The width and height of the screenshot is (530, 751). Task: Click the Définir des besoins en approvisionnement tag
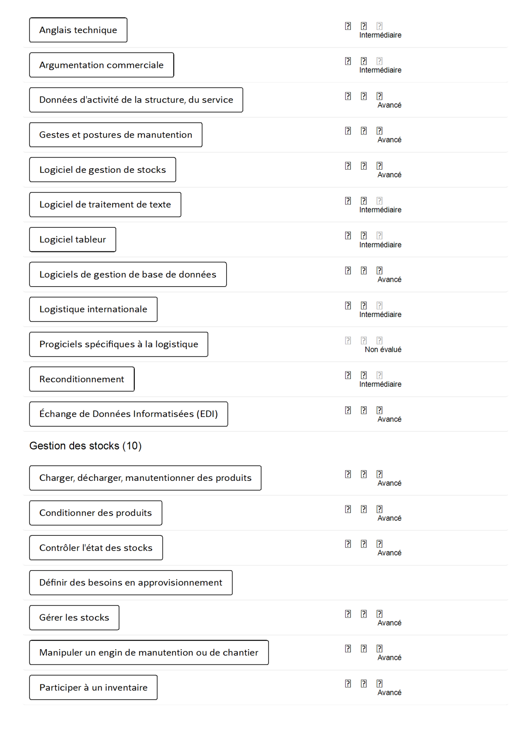pos(131,583)
